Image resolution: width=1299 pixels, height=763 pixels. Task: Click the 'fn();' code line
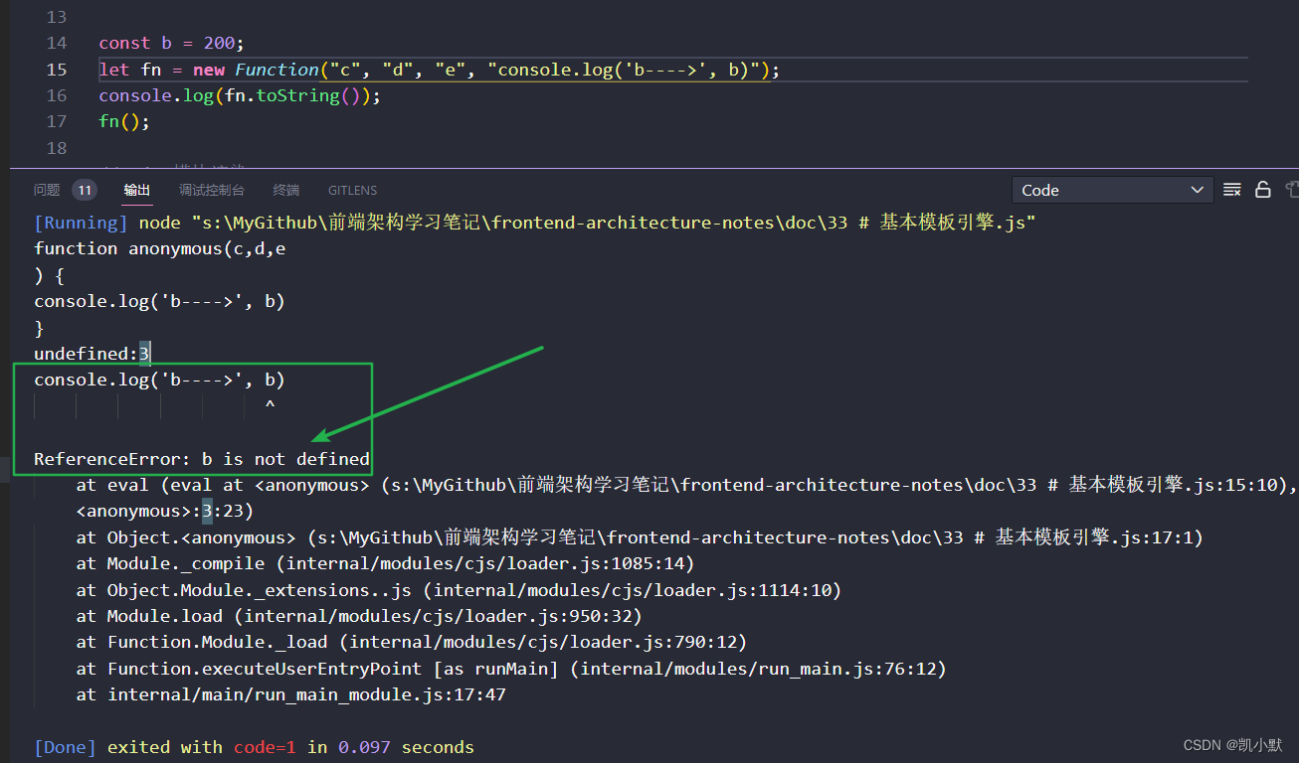(124, 121)
